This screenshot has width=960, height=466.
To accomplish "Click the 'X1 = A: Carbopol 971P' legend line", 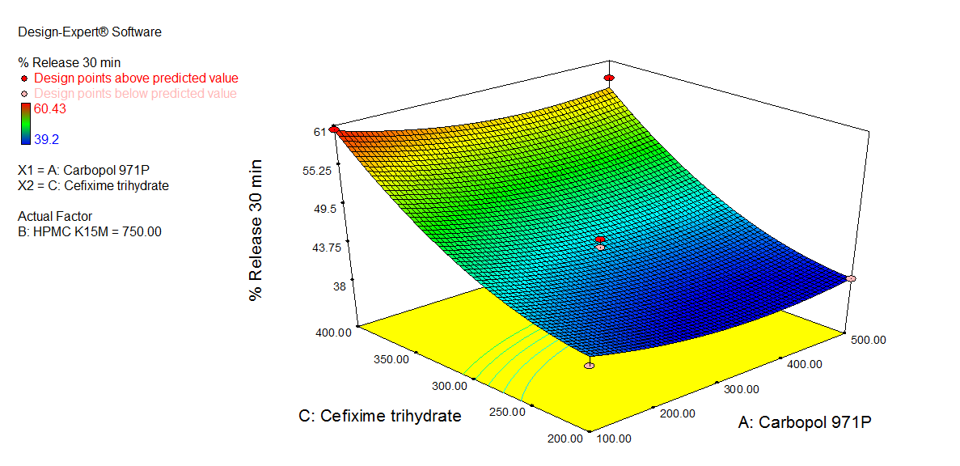I will [83, 170].
